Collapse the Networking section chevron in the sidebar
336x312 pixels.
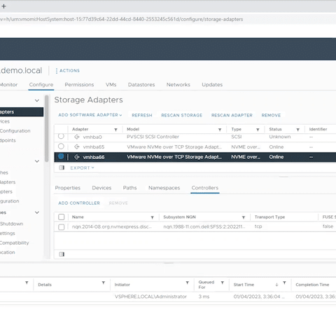tap(37, 161)
